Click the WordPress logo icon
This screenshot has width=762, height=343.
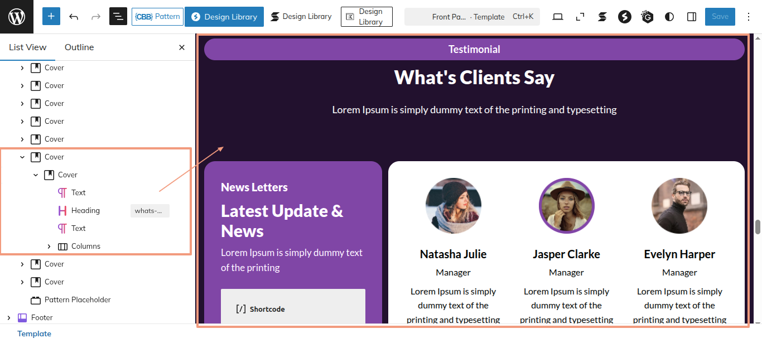[x=17, y=17]
